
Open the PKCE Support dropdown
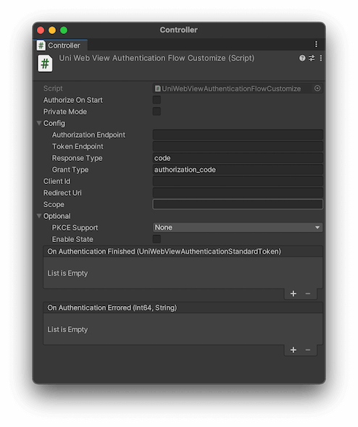[x=238, y=228]
